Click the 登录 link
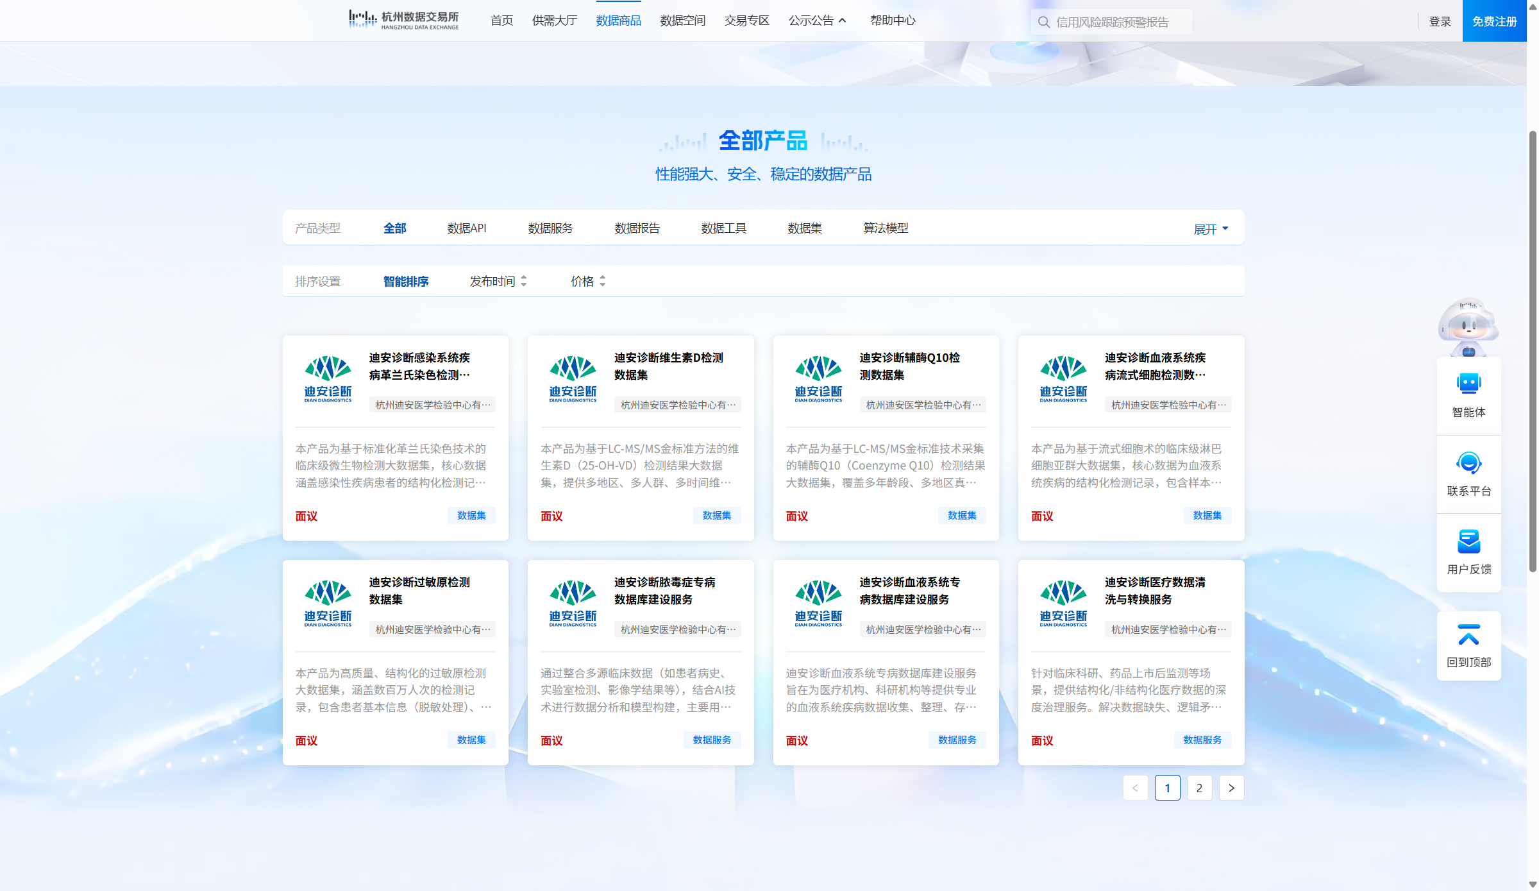This screenshot has height=891, width=1539. (1440, 21)
